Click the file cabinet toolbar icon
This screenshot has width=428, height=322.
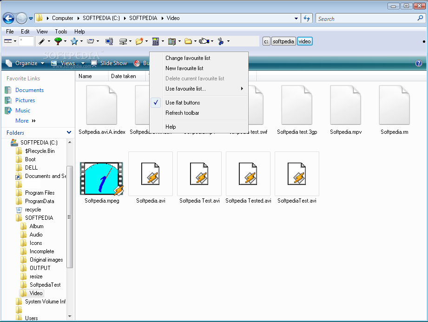172,41
